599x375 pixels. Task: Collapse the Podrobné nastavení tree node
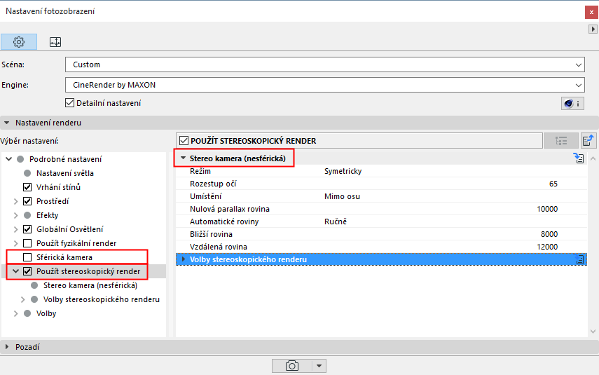9,159
